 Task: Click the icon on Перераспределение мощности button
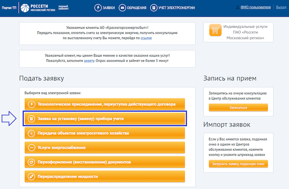(31, 177)
